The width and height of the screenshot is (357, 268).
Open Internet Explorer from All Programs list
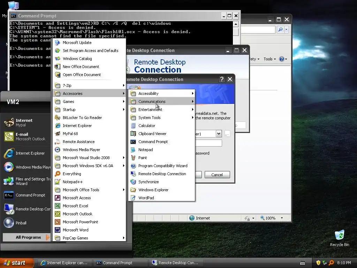89,126
